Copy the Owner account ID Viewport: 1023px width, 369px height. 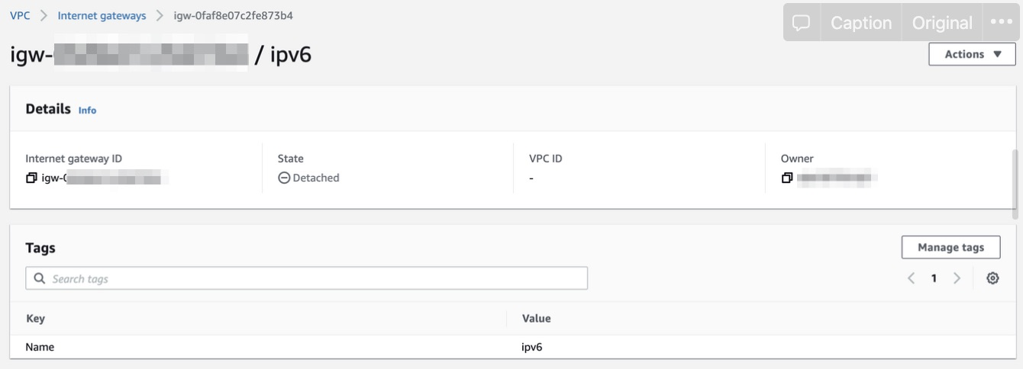pyautogui.click(x=786, y=178)
